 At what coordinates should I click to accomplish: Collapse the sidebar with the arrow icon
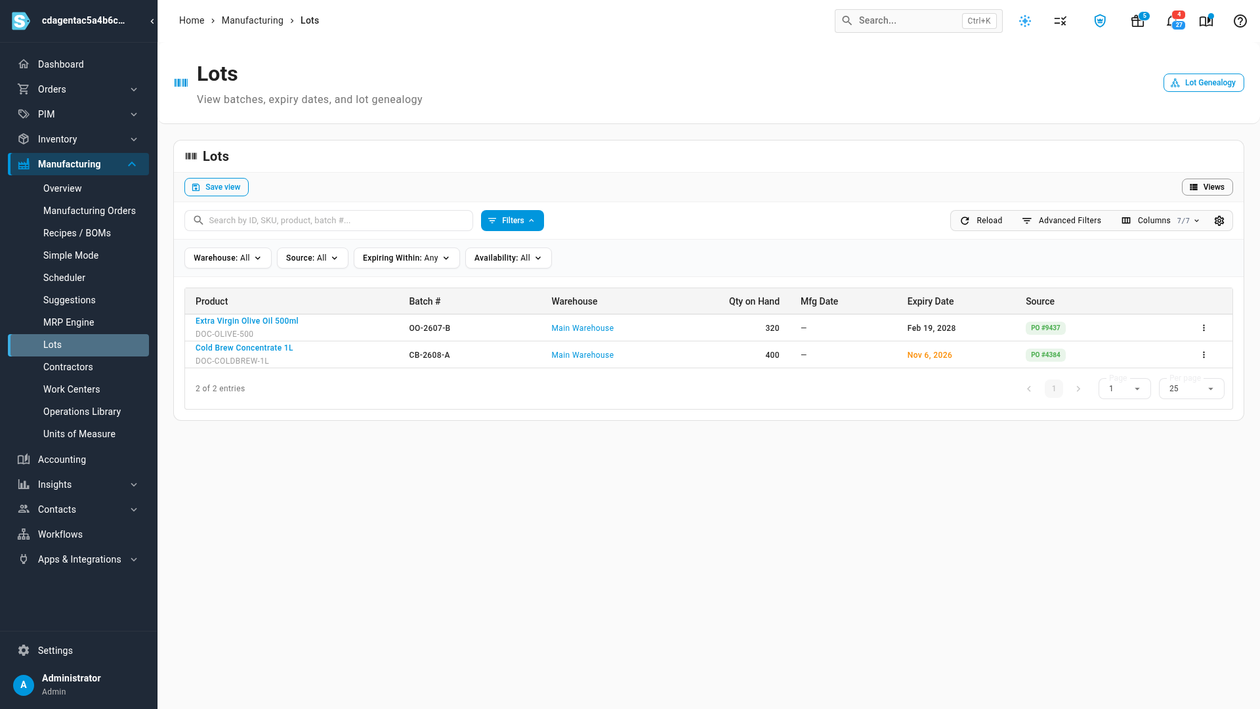152,21
